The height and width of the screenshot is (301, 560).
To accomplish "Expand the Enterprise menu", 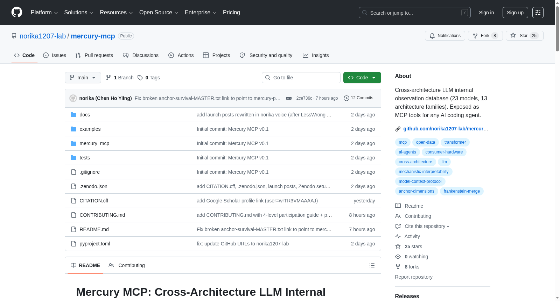I will 201,13.
